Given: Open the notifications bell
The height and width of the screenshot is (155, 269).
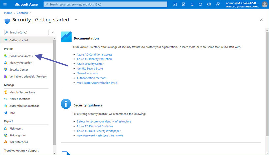Looking at the screenshot, I should click(192, 4).
